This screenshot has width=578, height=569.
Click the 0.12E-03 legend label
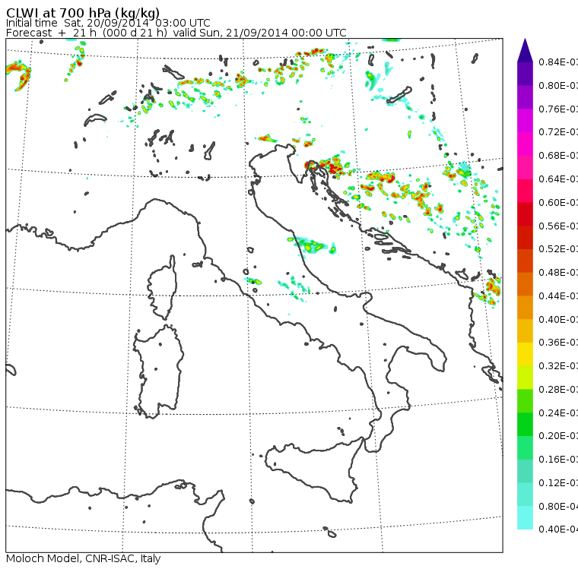[x=558, y=483]
